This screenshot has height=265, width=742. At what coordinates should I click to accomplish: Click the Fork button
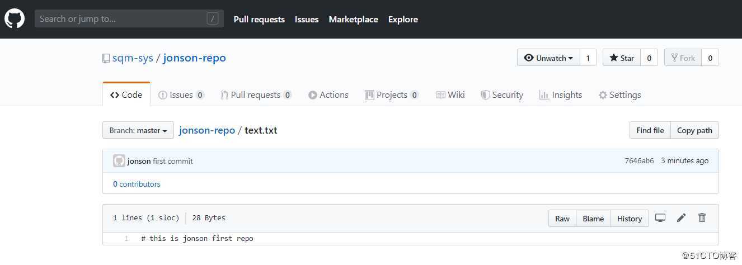click(x=683, y=58)
